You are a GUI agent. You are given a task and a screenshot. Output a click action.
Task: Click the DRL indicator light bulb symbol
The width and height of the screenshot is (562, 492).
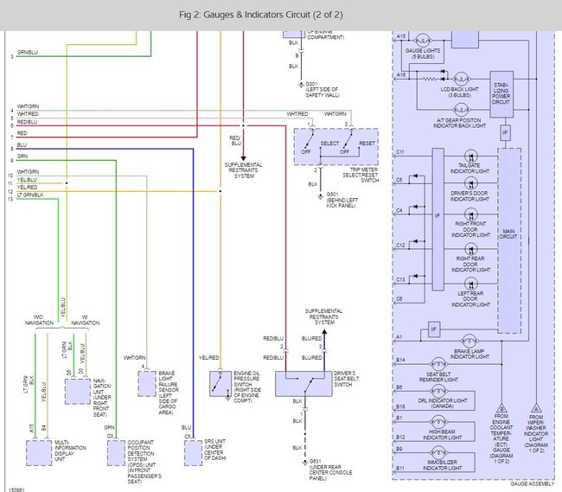coord(438,392)
